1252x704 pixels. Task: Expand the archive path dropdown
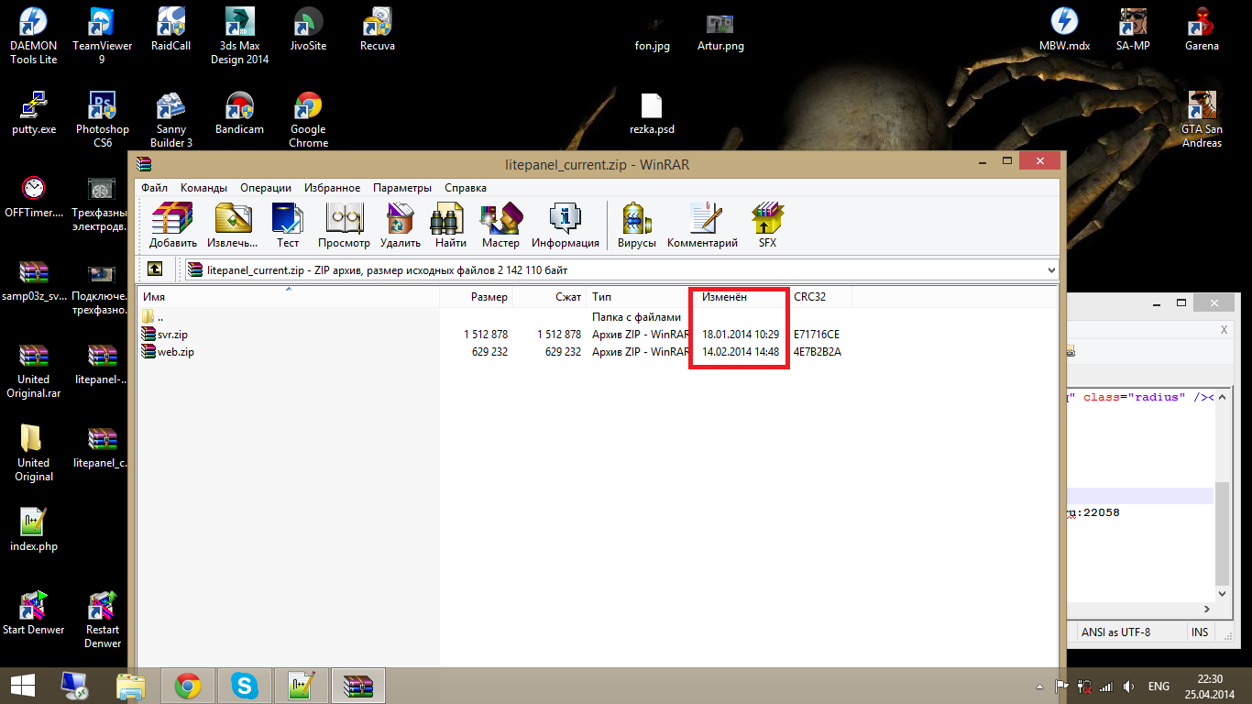[x=1050, y=270]
